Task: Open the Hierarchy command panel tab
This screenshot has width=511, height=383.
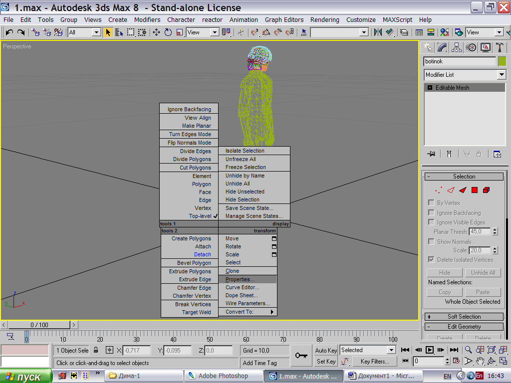Action: (x=457, y=47)
